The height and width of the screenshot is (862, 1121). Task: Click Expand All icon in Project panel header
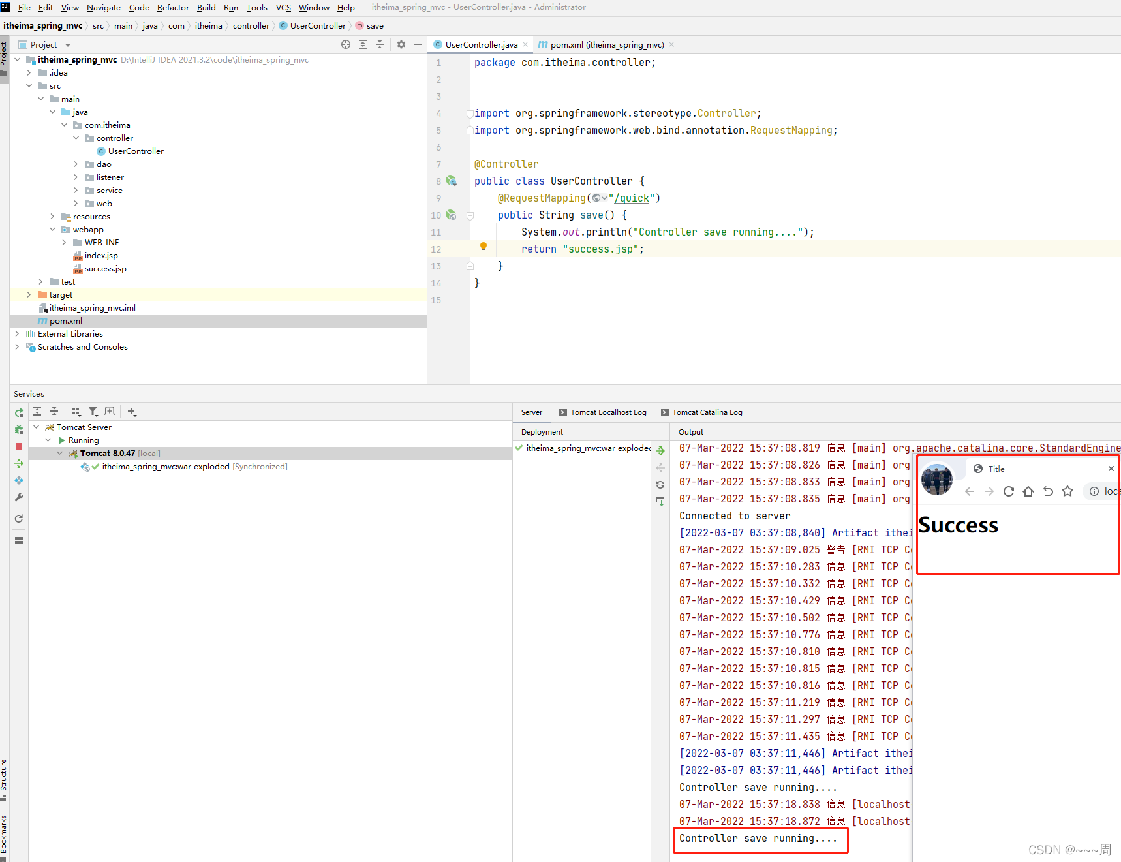click(363, 44)
